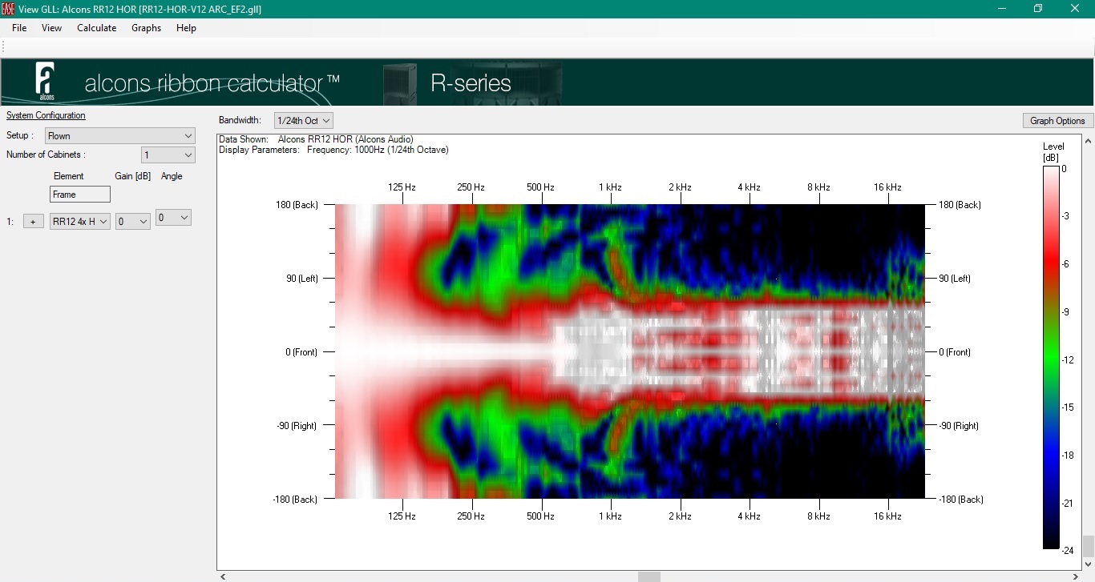Open the File menu
This screenshot has height=582, width=1095.
click(x=19, y=28)
